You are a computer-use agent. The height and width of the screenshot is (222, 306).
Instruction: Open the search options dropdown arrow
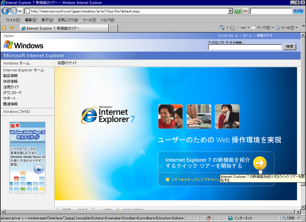tap(302, 11)
